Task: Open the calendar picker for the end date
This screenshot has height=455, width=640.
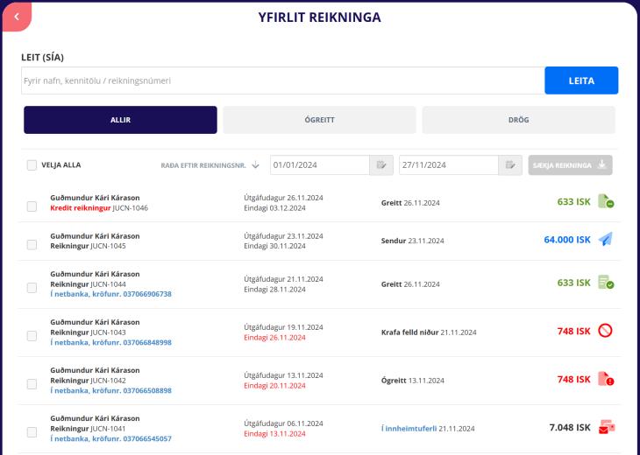Action: (x=510, y=164)
